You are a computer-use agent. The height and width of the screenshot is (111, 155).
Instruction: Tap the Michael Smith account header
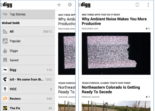(x=28, y=23)
